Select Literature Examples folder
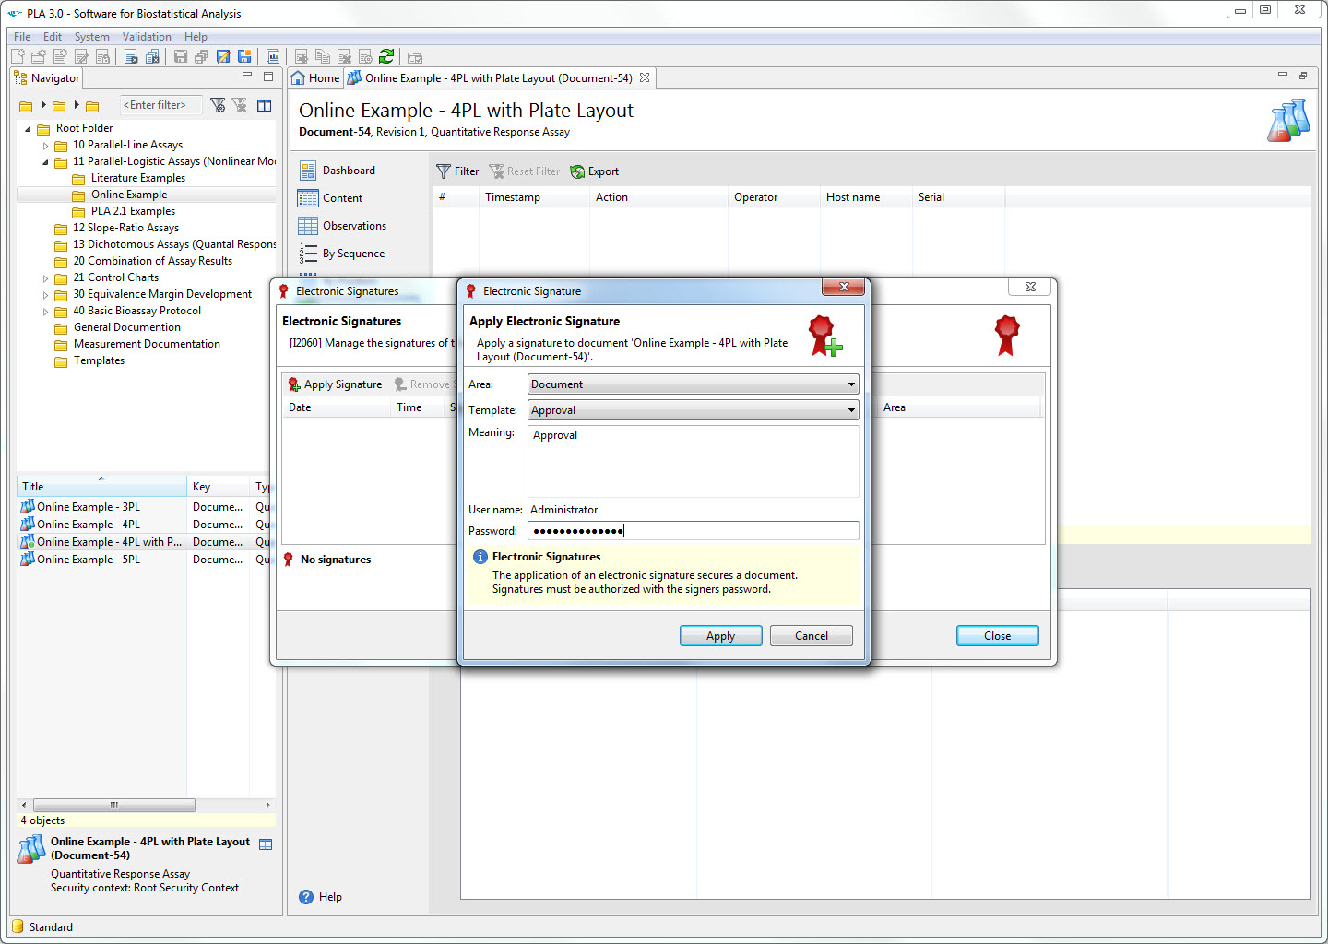This screenshot has height=944, width=1328. 138,178
